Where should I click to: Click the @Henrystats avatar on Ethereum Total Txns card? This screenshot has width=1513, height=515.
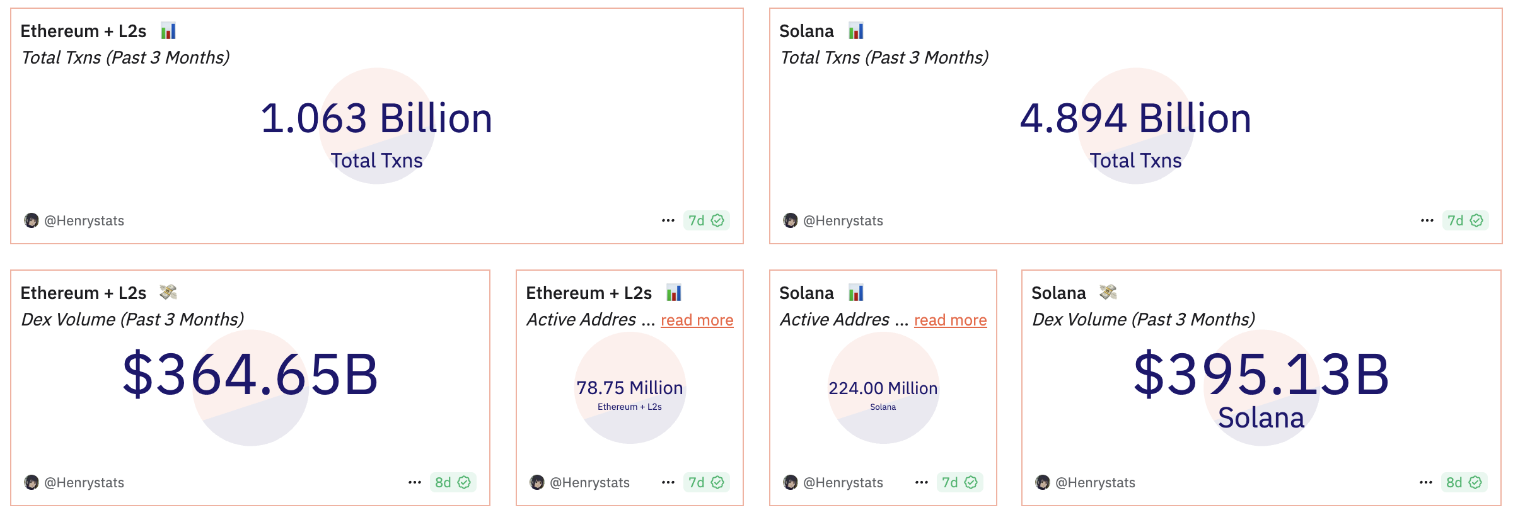coord(32,220)
